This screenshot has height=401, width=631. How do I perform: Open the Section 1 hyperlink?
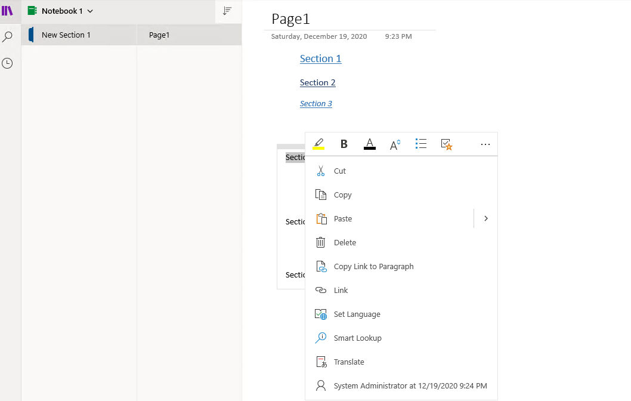pos(320,59)
